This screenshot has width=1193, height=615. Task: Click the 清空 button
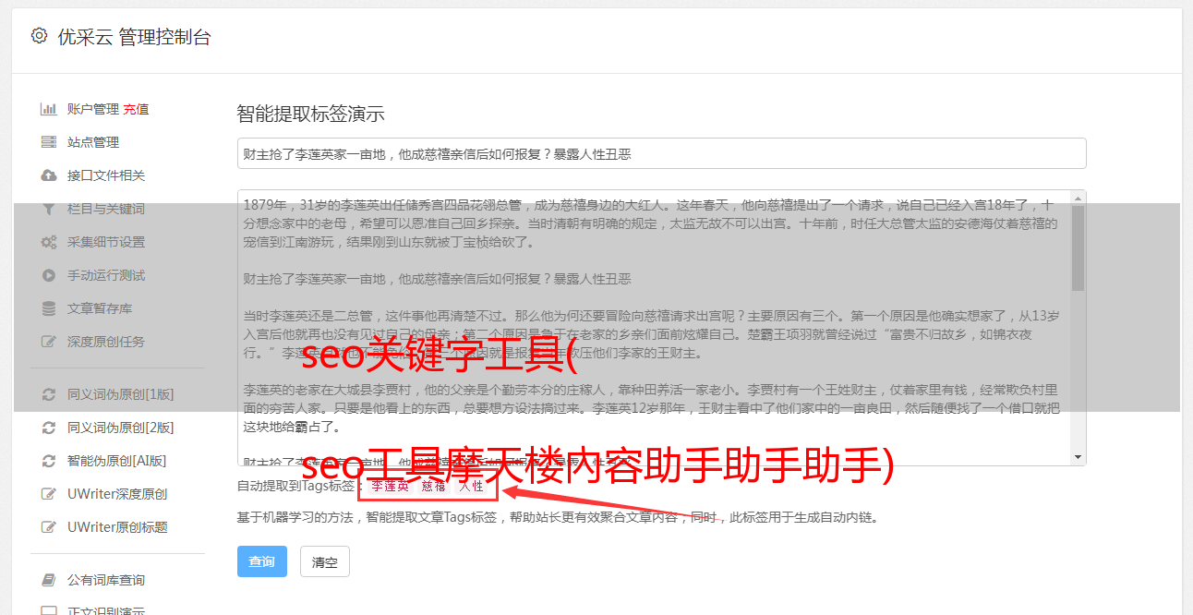tap(325, 561)
